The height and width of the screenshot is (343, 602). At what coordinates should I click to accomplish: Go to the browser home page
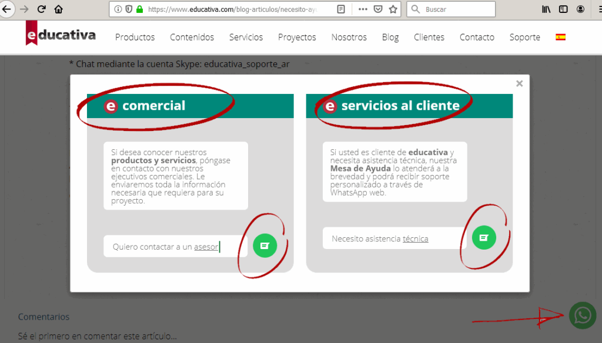pos(58,9)
